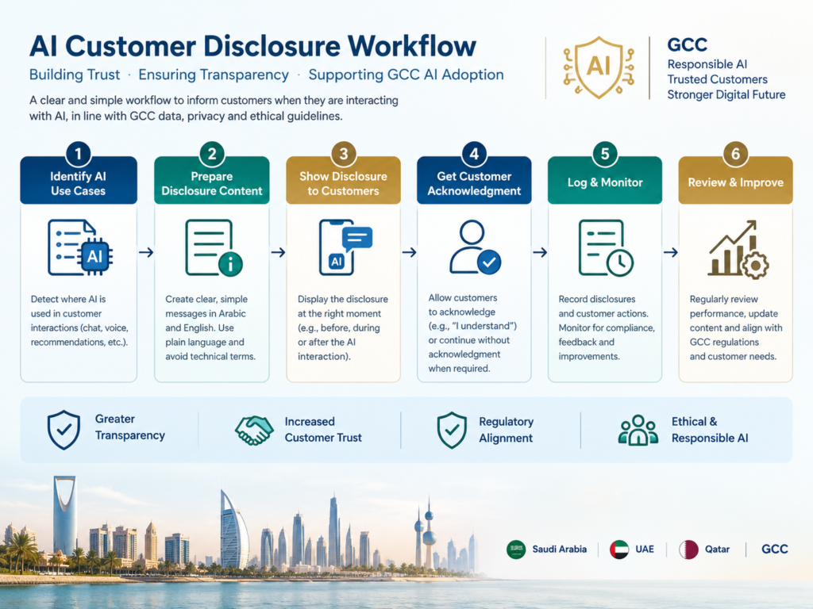Image resolution: width=813 pixels, height=609 pixels.
Task: Click the AI Customer Disclosure Workflow title
Action: pyautogui.click(x=252, y=46)
